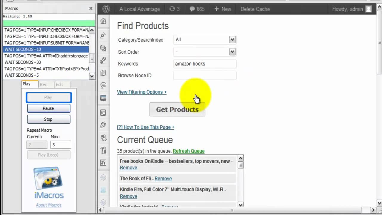Select TAG line with ID:addfirstonpage
The width and height of the screenshot is (382, 215).
pos(46,56)
